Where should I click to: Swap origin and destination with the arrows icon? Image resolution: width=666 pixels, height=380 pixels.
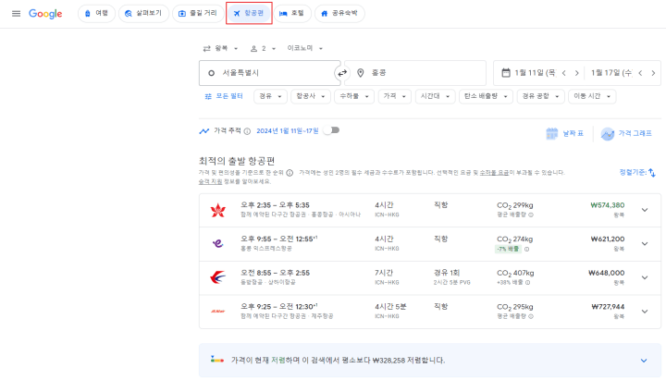pyautogui.click(x=342, y=73)
